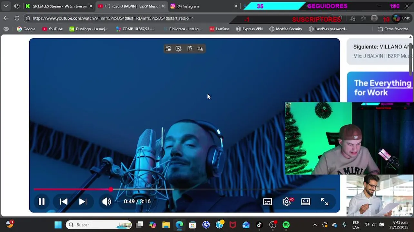The image size is (414, 232).
Task: Enter fullscreen video mode
Action: 325,202
